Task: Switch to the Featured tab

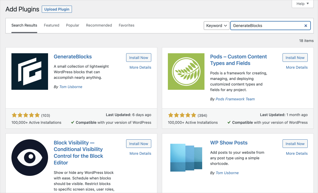Action: coord(51,25)
